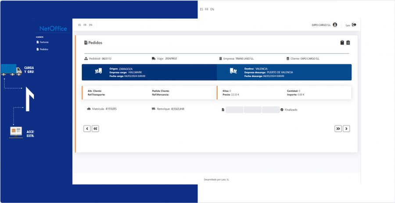Open the solid clipboard icon in Pedidos header
This screenshot has height=203, width=395.
click(x=342, y=43)
